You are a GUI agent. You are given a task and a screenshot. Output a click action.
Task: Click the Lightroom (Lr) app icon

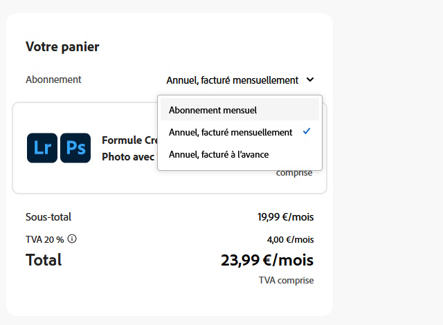coord(42,148)
